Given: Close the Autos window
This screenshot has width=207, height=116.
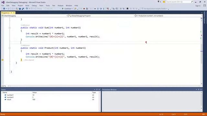Looking at the screenshot, I should 99,90.
